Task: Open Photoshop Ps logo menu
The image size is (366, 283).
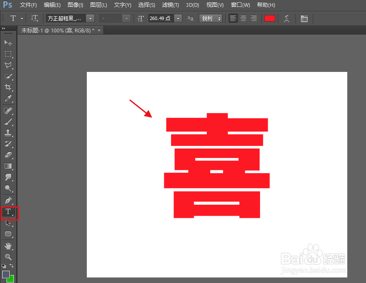Action: coord(8,5)
